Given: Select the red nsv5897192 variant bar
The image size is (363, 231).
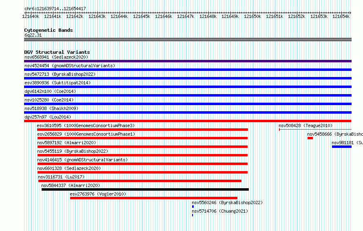Looking at the screenshot, I should [142, 147].
